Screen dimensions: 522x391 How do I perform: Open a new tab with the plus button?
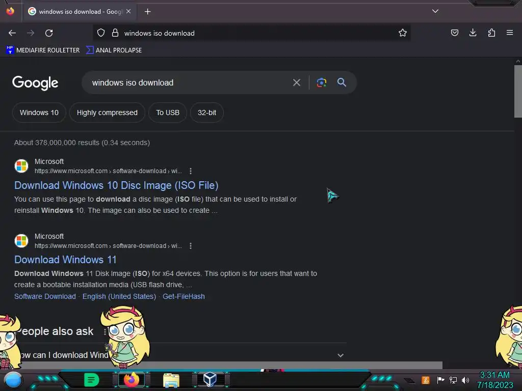point(147,12)
